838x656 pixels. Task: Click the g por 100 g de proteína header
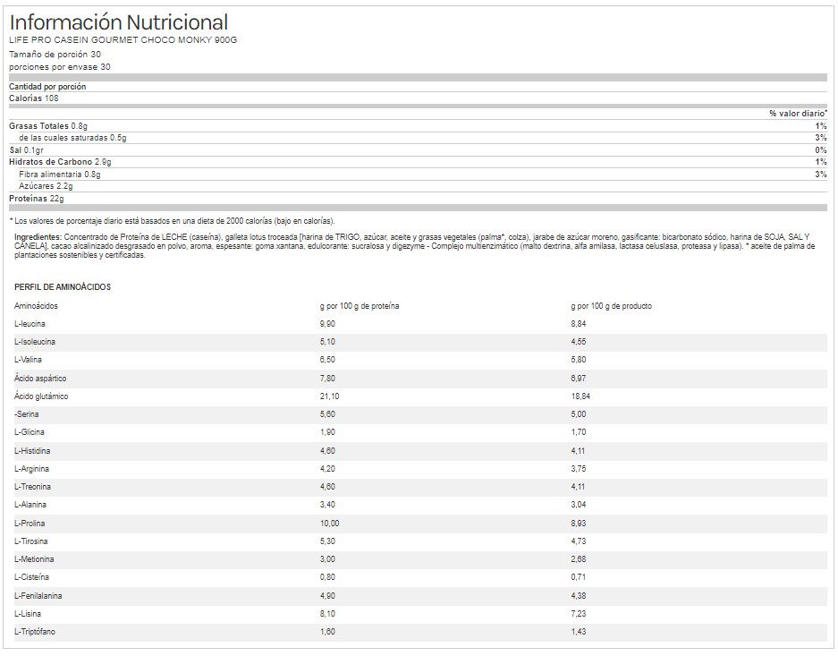tap(360, 306)
